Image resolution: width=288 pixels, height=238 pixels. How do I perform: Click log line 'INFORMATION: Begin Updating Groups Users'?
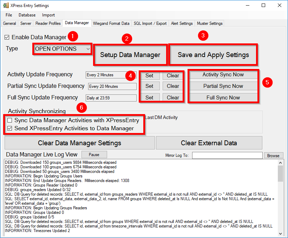(44, 176)
